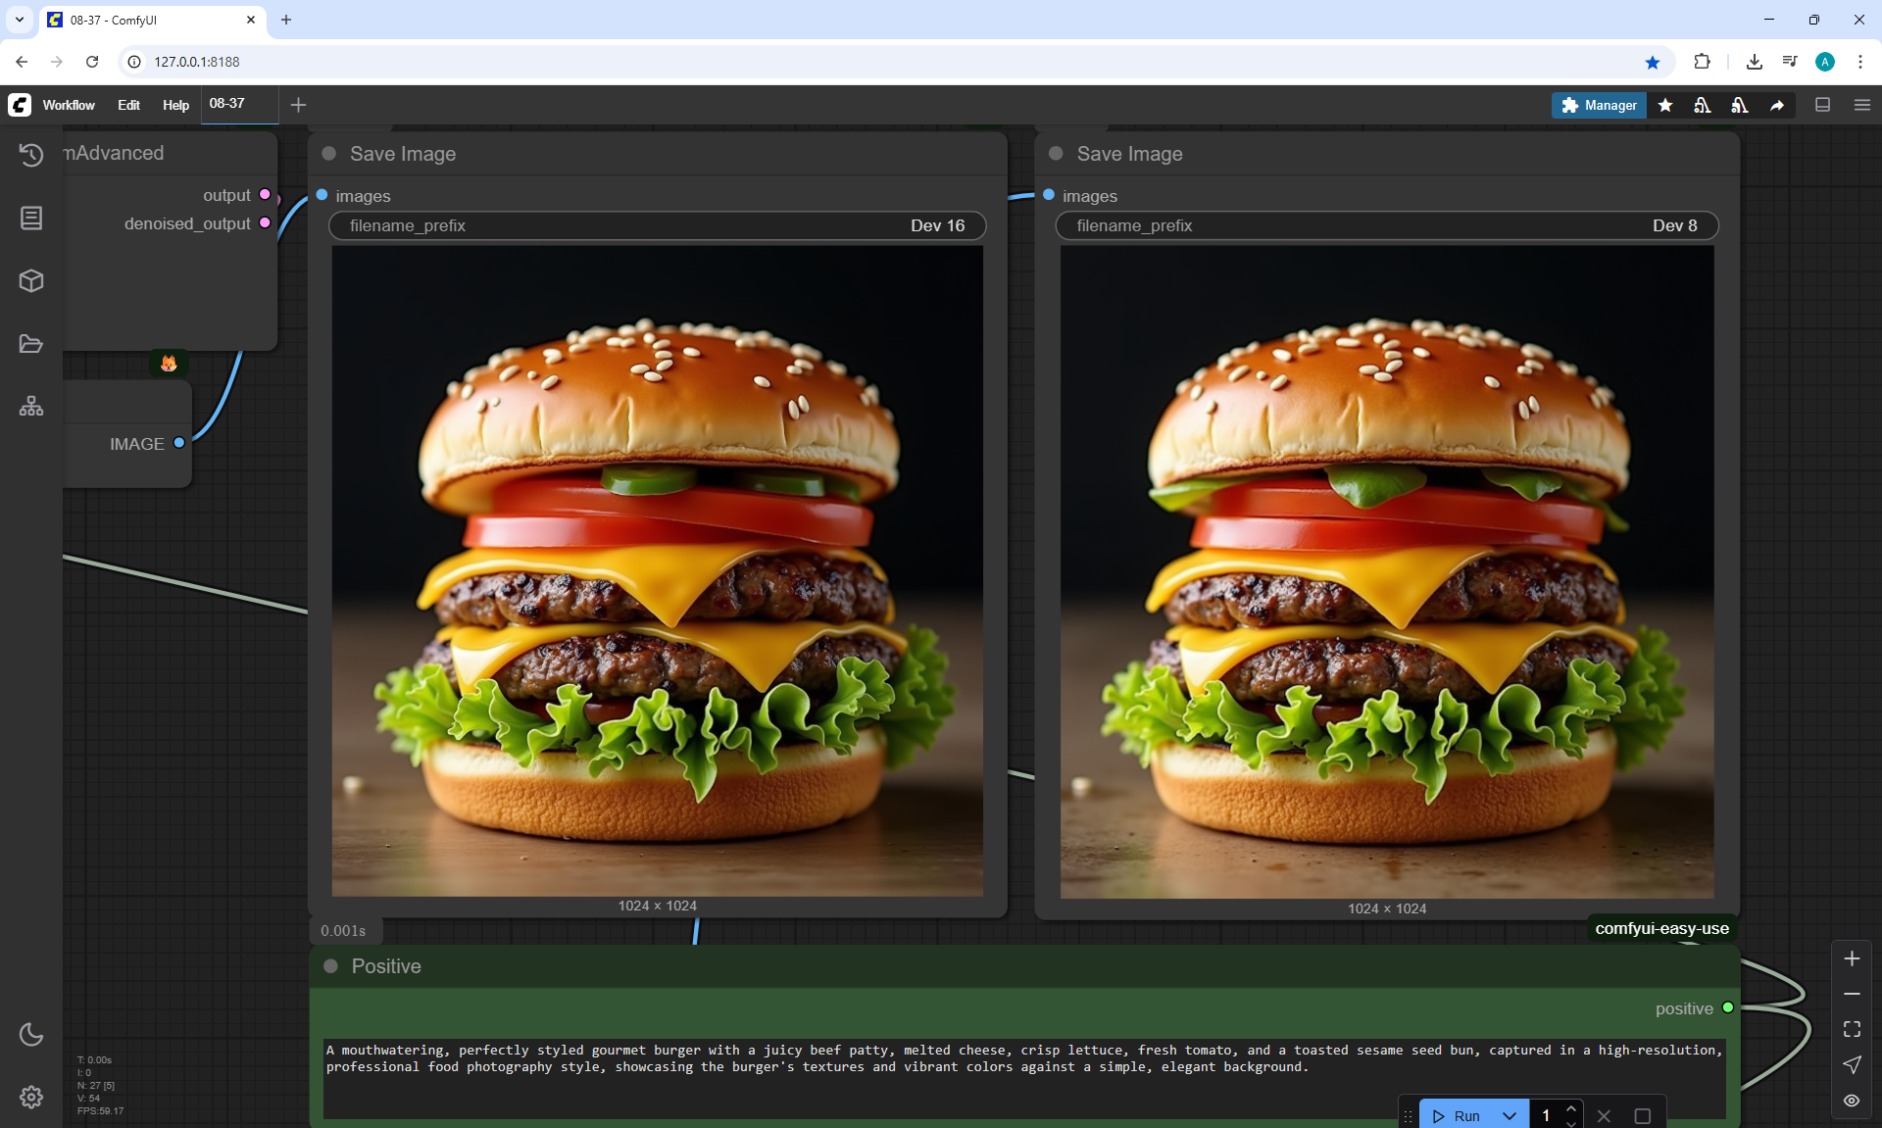Open the workflows folder sidebar icon

point(31,344)
